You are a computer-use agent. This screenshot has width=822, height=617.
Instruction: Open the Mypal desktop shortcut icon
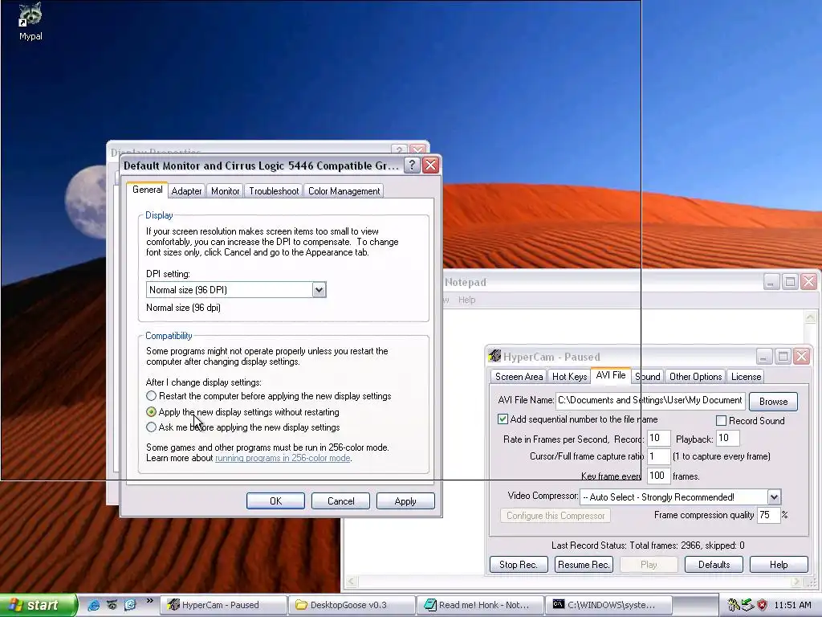tap(31, 21)
